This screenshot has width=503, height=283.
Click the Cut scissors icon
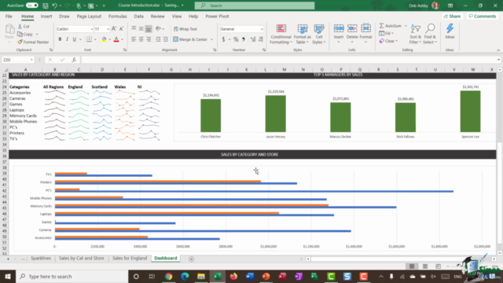coord(20,26)
